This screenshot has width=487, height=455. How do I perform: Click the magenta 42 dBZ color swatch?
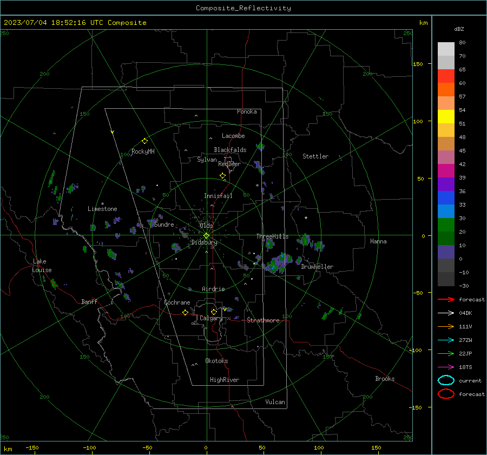pos(446,171)
